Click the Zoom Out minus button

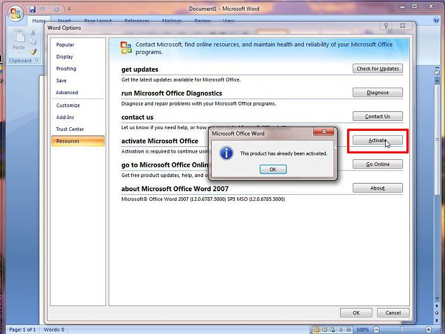coord(376,330)
